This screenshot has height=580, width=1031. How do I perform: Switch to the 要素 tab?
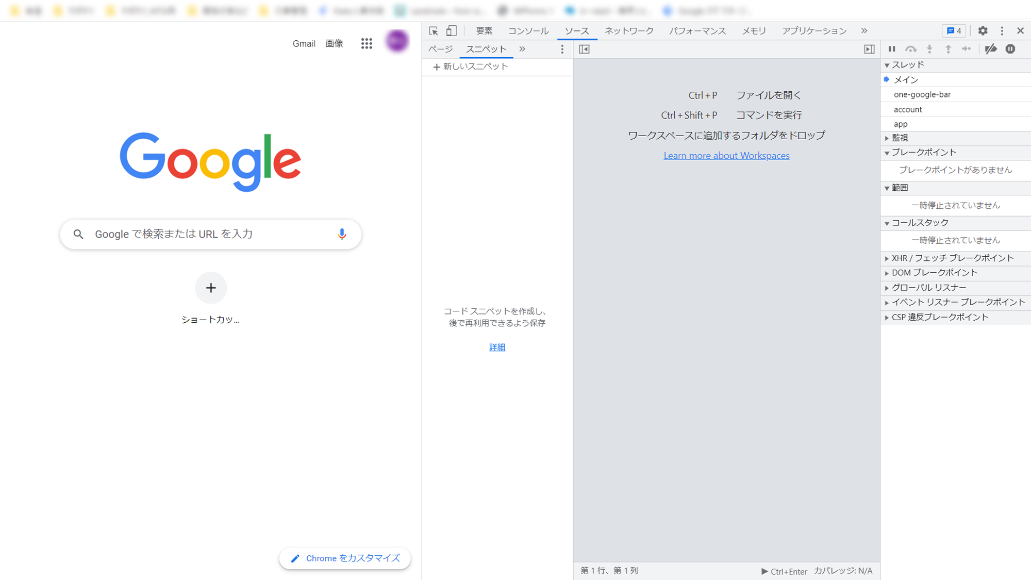[x=484, y=31]
